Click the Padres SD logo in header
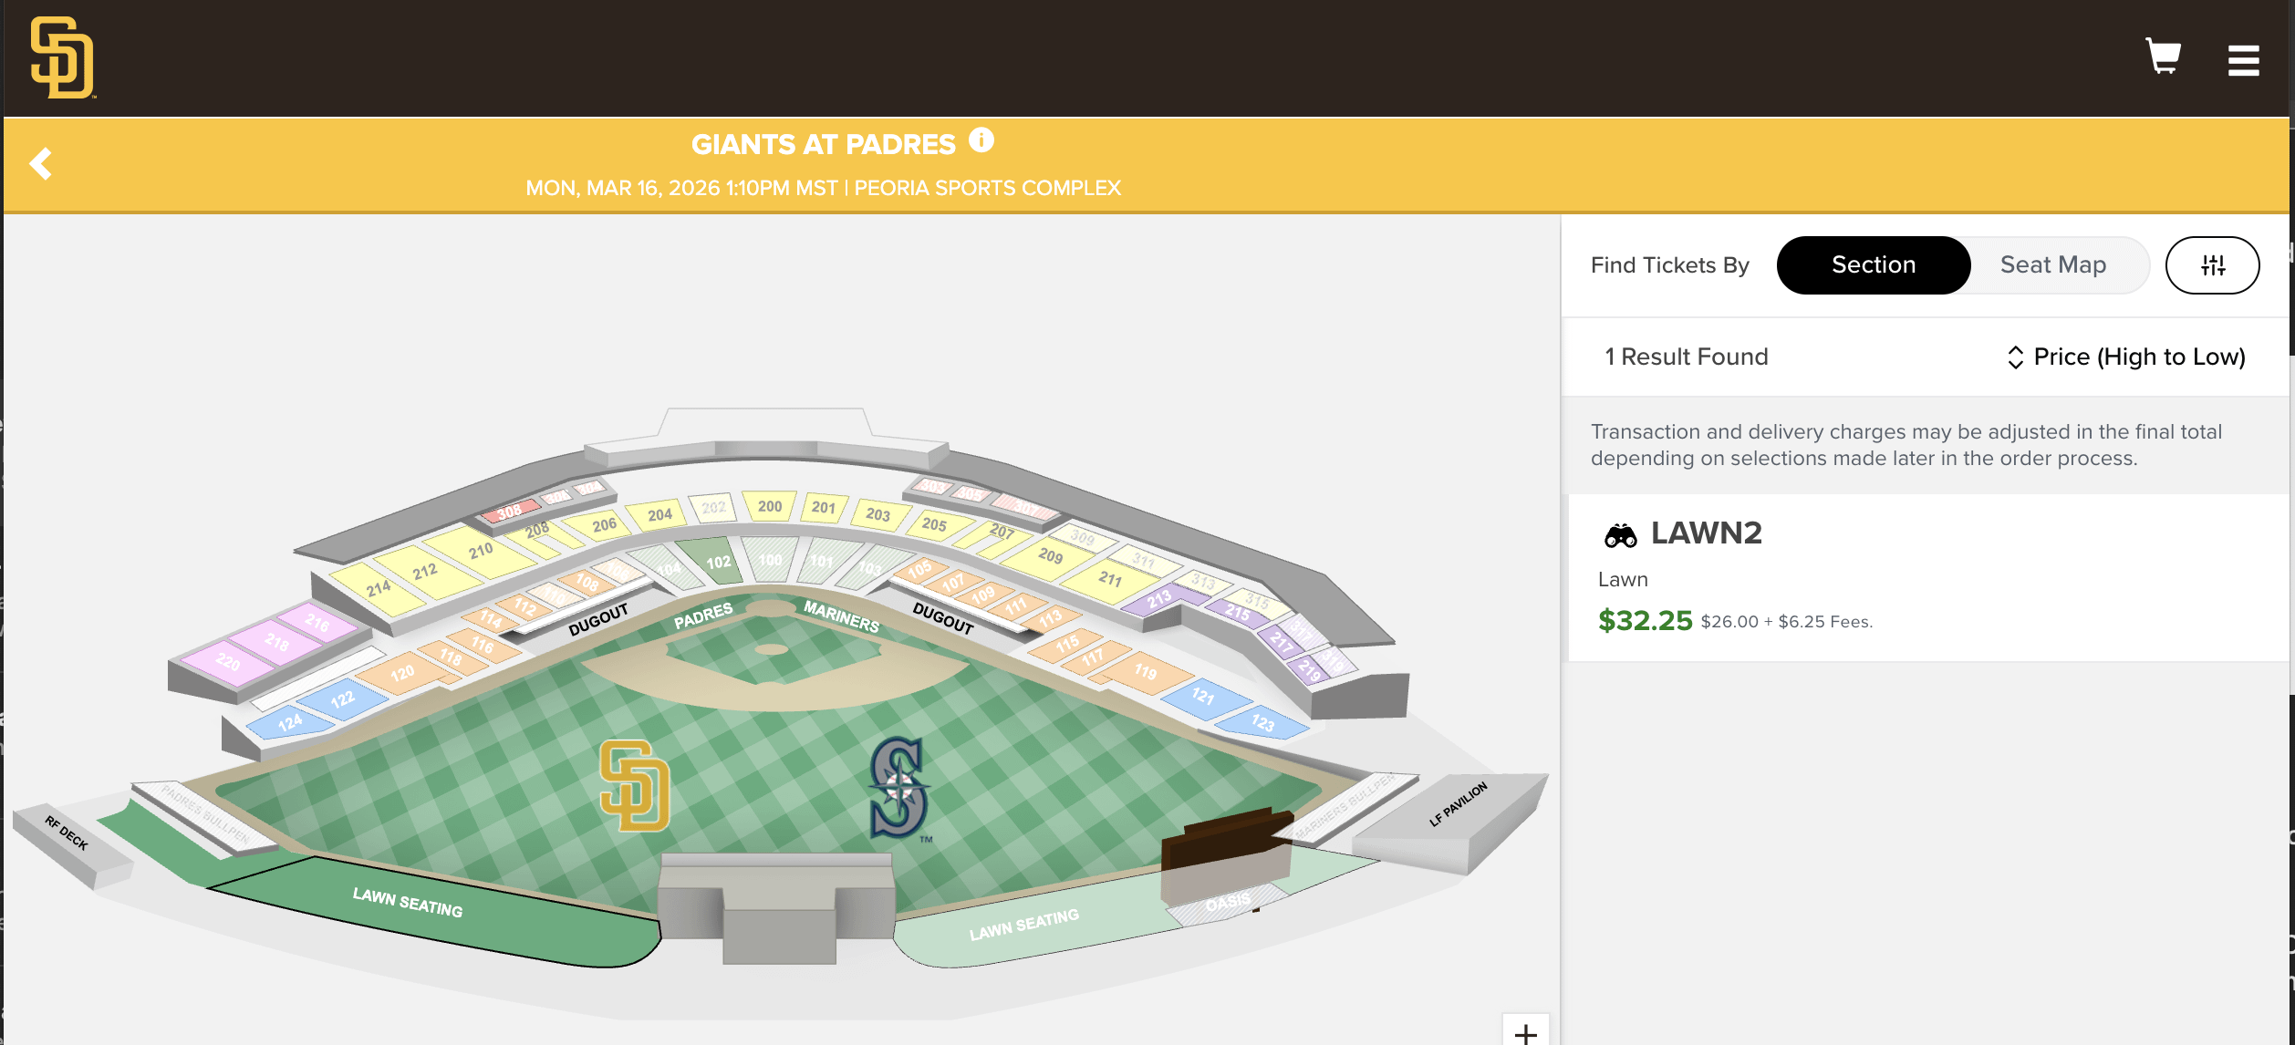The height and width of the screenshot is (1045, 2295). click(x=62, y=57)
